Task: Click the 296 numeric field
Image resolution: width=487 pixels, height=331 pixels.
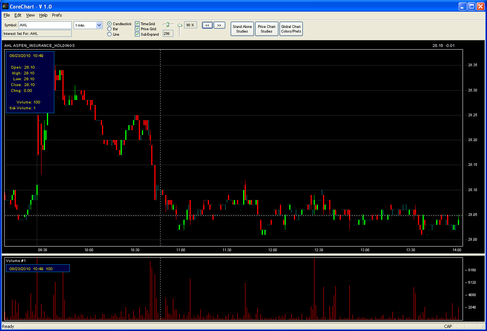Action: pos(168,34)
